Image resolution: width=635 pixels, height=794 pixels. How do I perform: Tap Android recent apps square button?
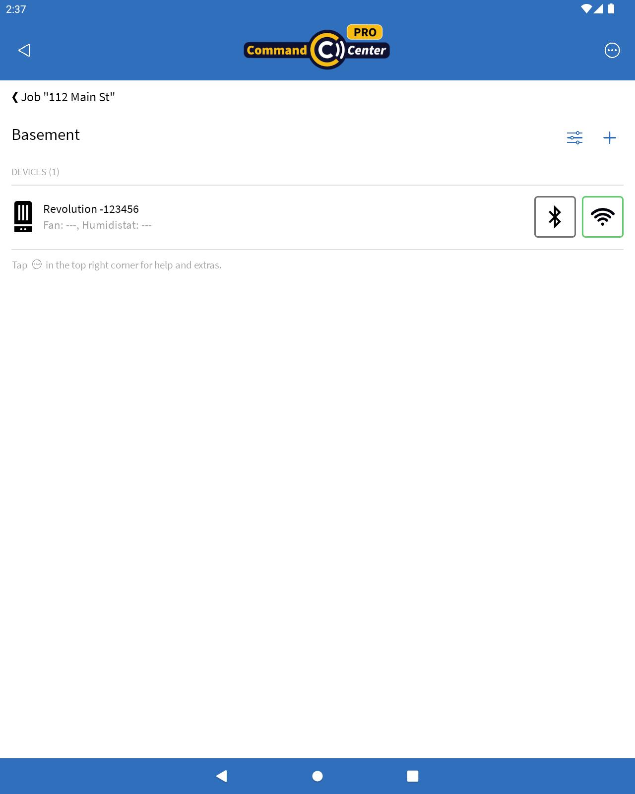[x=413, y=776]
